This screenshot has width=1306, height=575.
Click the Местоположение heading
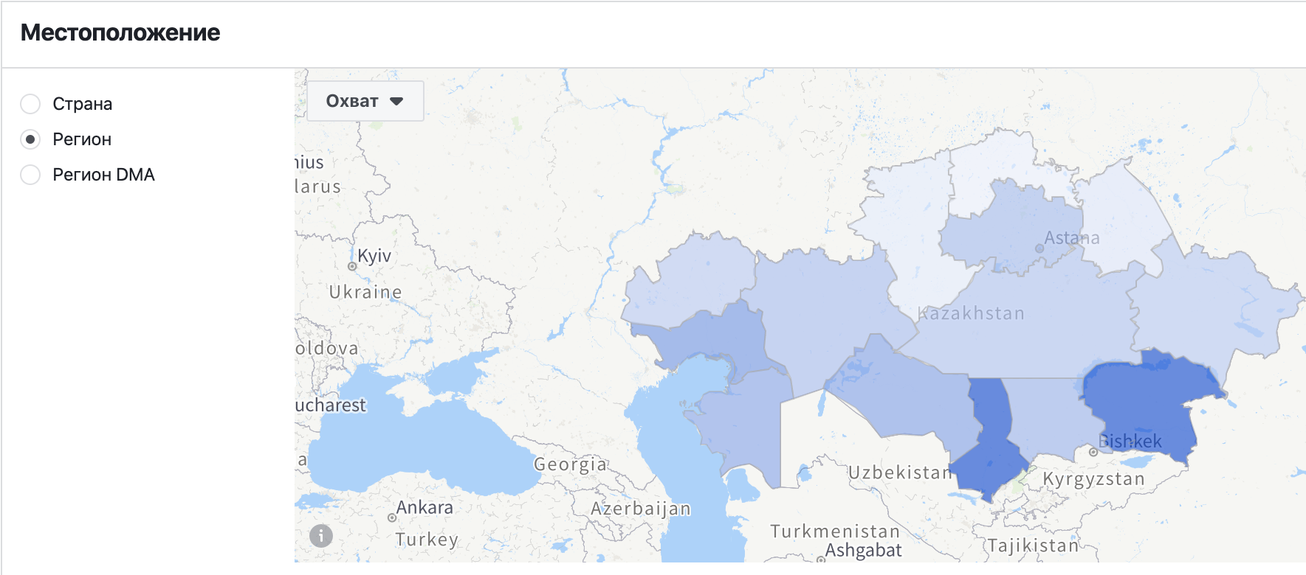click(x=120, y=32)
